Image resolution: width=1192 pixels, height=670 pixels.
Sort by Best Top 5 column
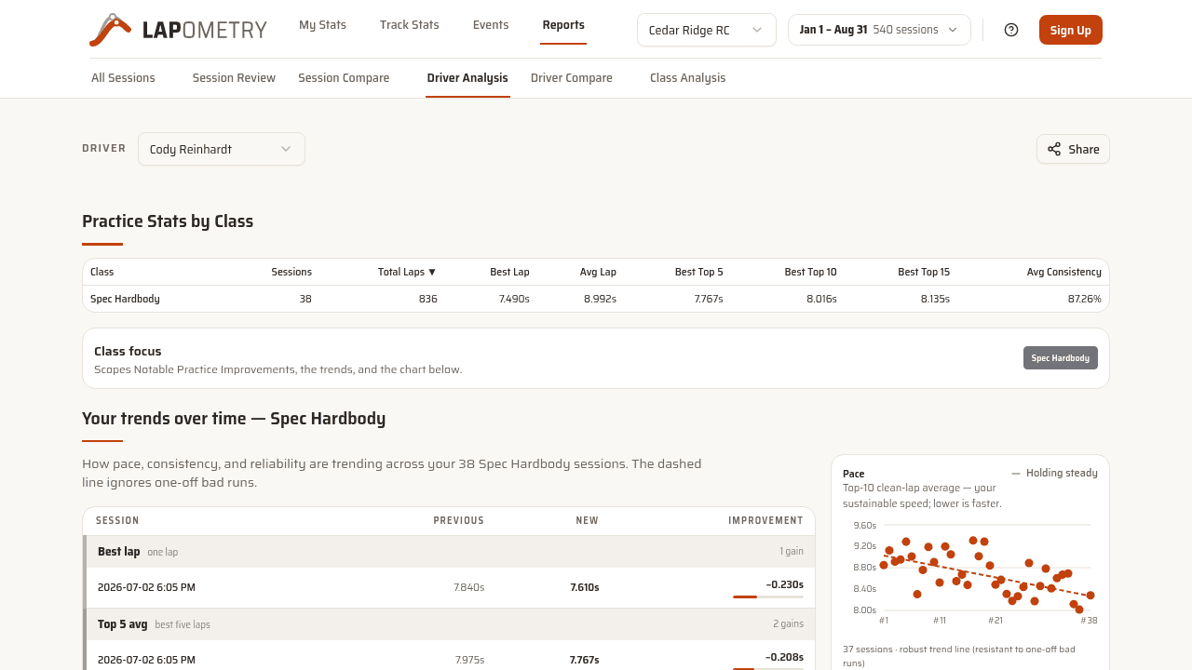[x=699, y=272]
